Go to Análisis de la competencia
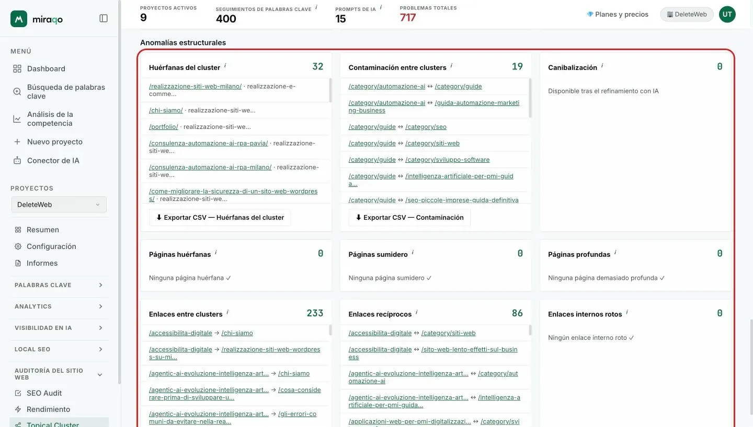 tap(60, 118)
